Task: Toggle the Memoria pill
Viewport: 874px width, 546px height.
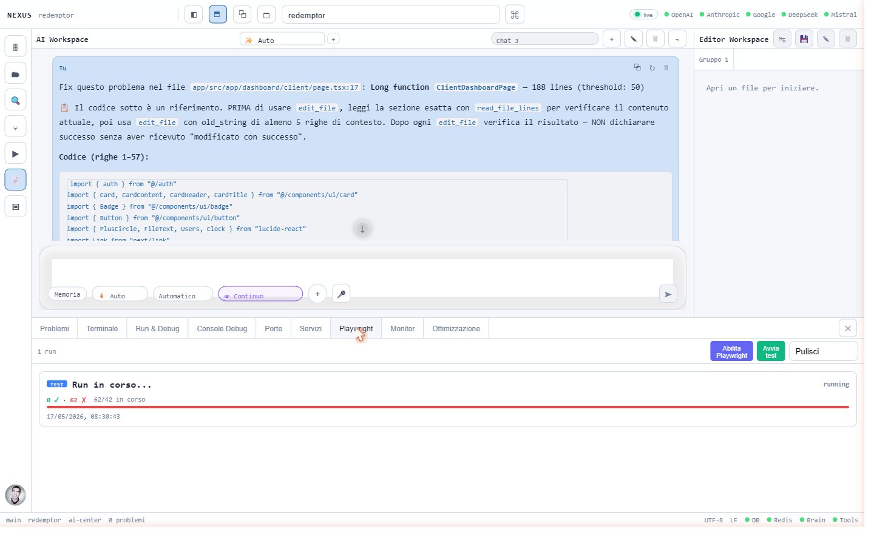Action: point(67,294)
